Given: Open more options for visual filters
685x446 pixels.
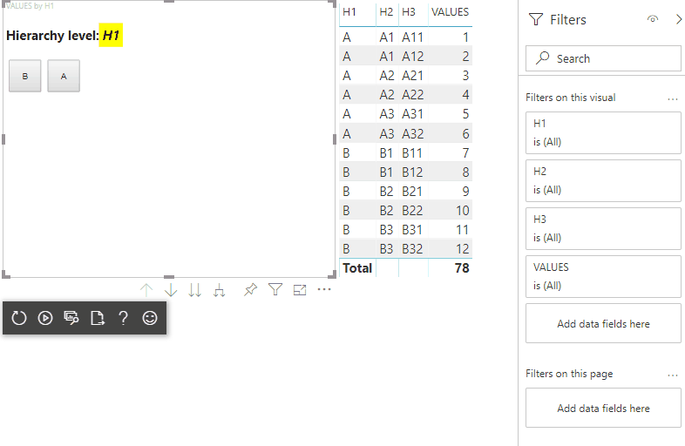Looking at the screenshot, I should tap(672, 98).
